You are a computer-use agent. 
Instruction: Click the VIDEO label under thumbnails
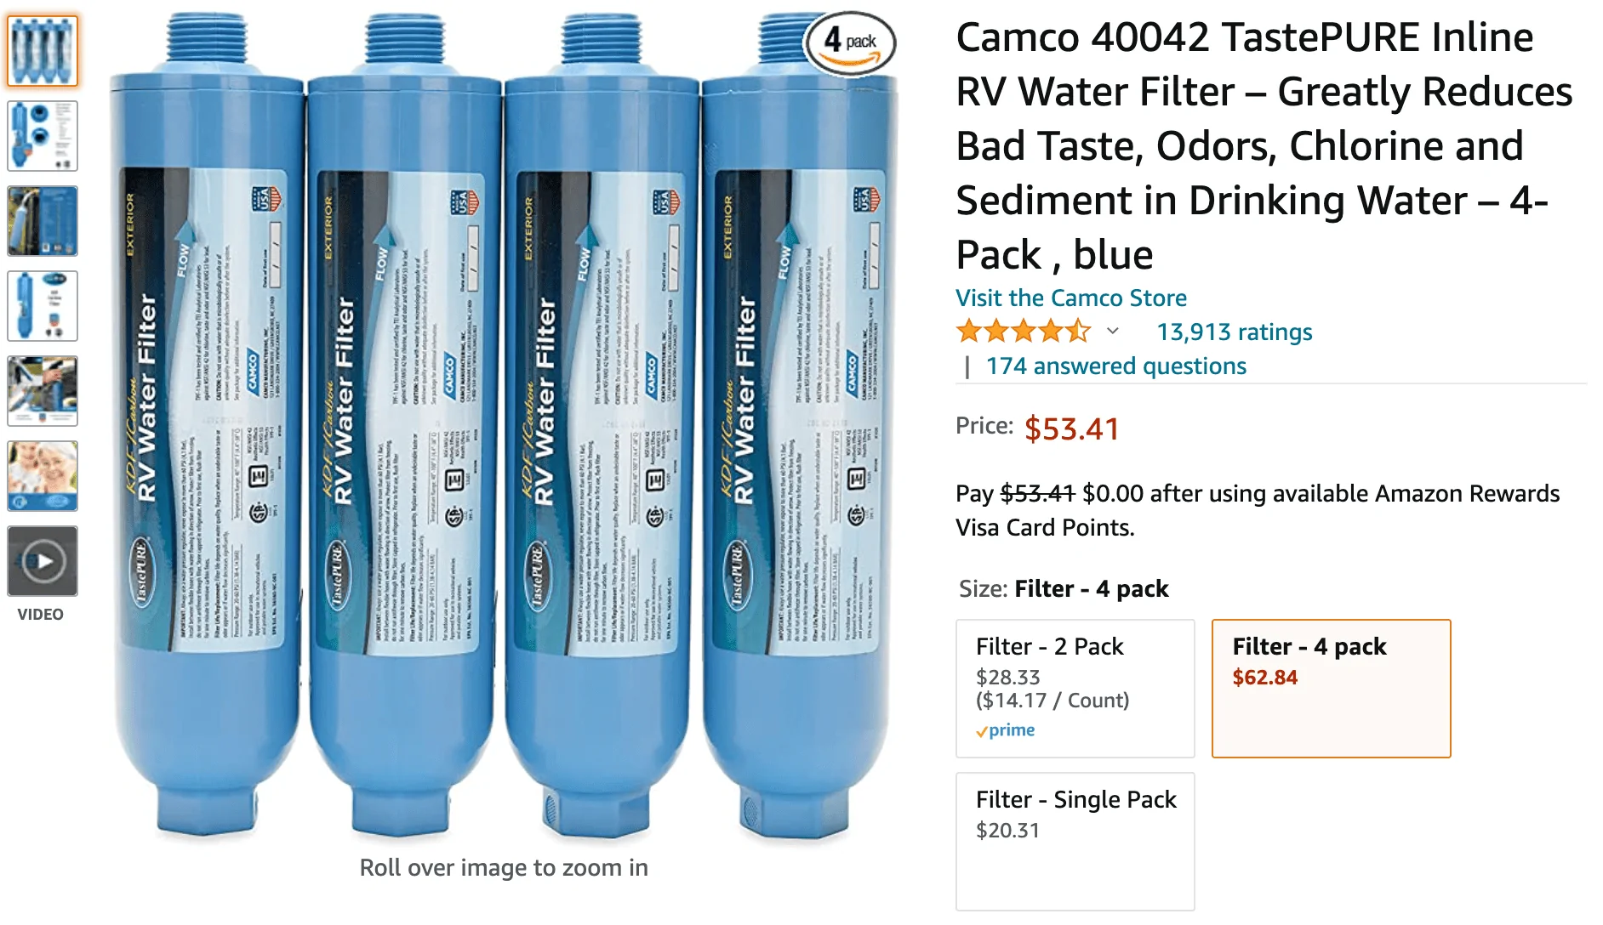point(41,614)
